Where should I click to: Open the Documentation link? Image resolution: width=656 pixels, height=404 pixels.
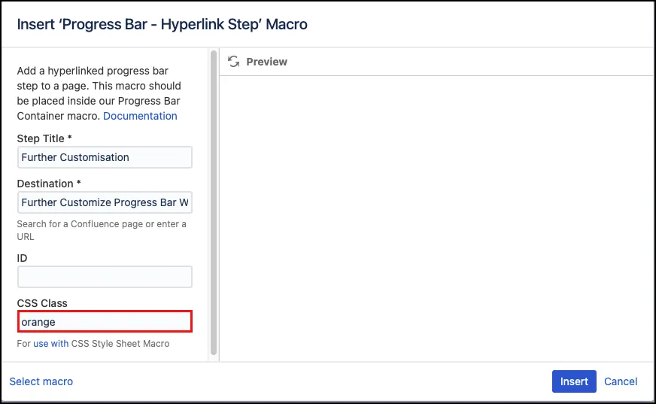(140, 116)
